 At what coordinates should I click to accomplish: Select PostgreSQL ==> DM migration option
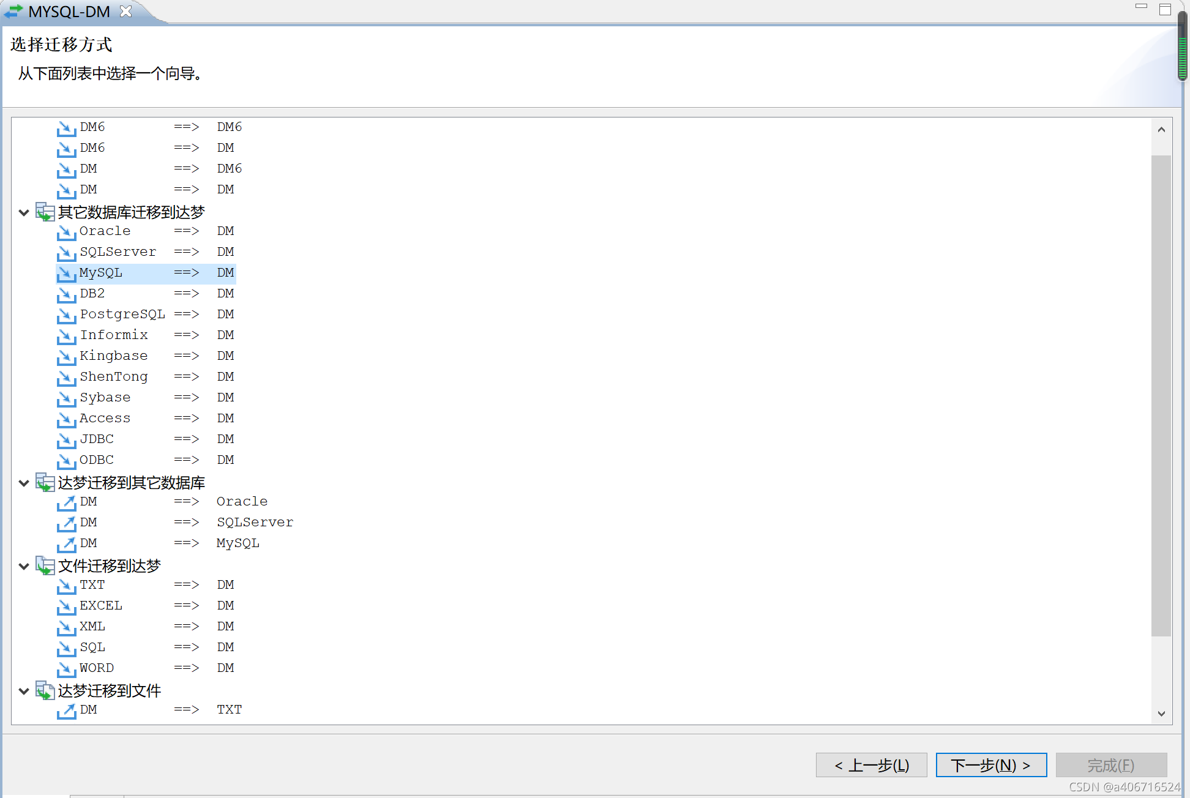pyautogui.click(x=156, y=313)
